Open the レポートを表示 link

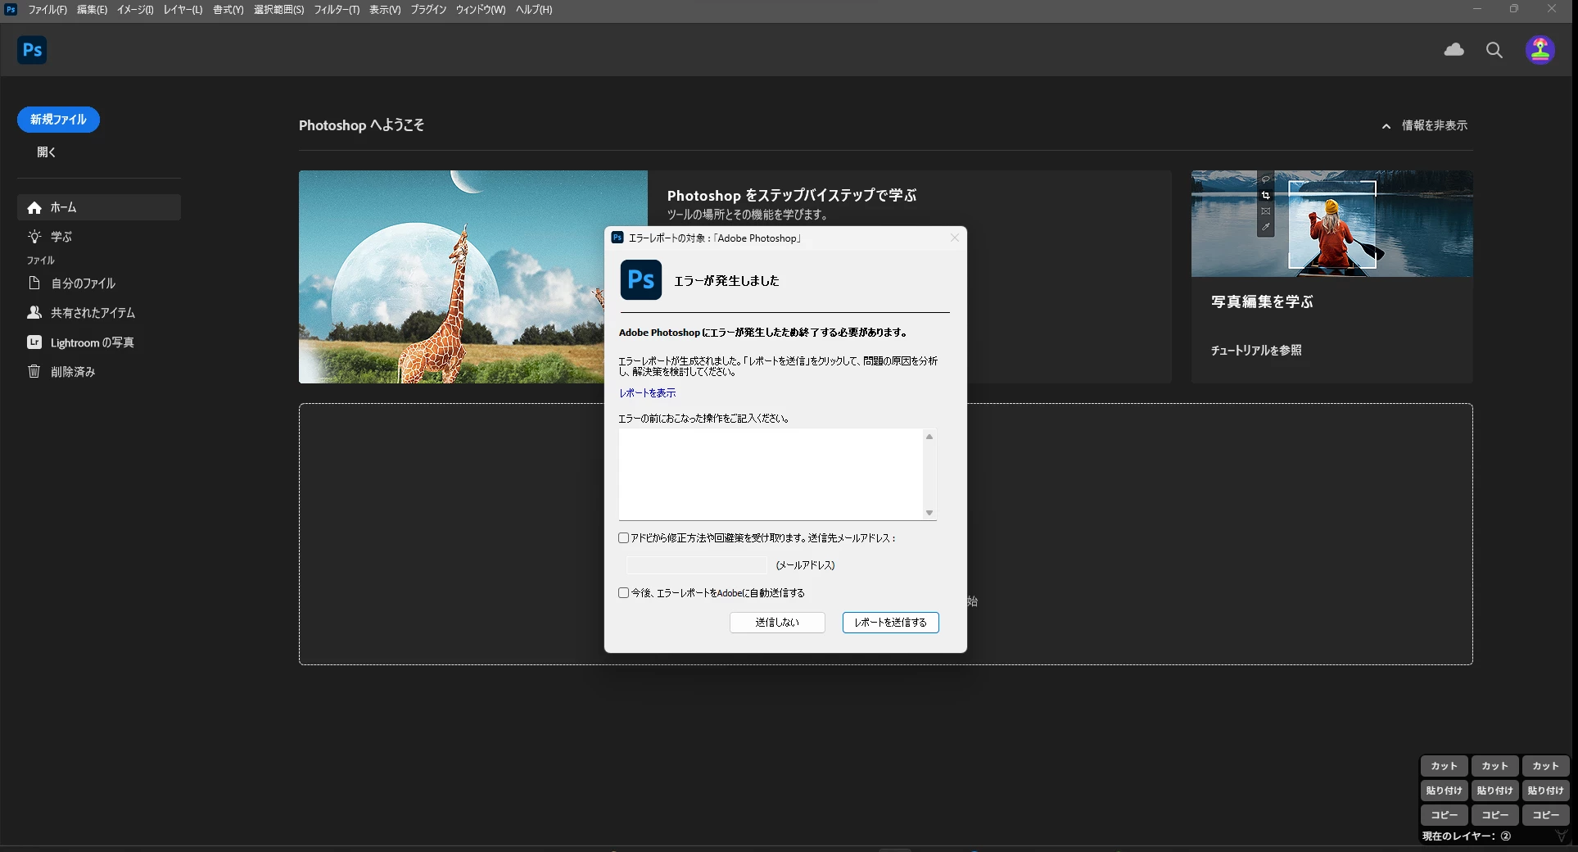click(x=648, y=393)
